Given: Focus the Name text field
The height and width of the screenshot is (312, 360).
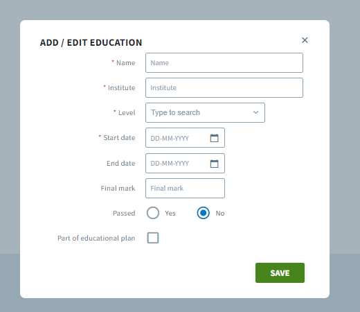Looking at the screenshot, I should (224, 62).
